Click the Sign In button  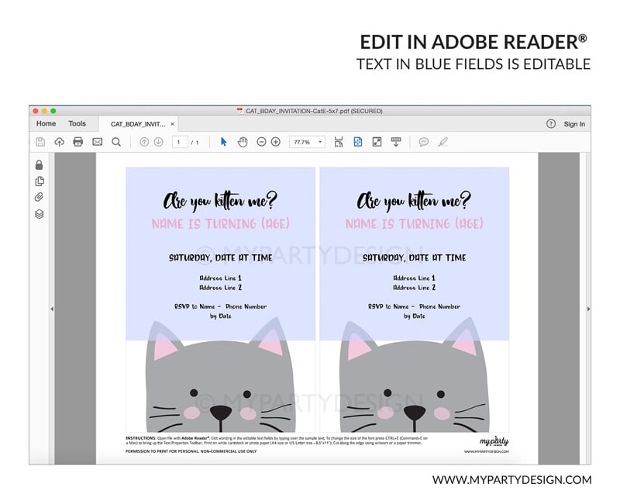point(574,124)
